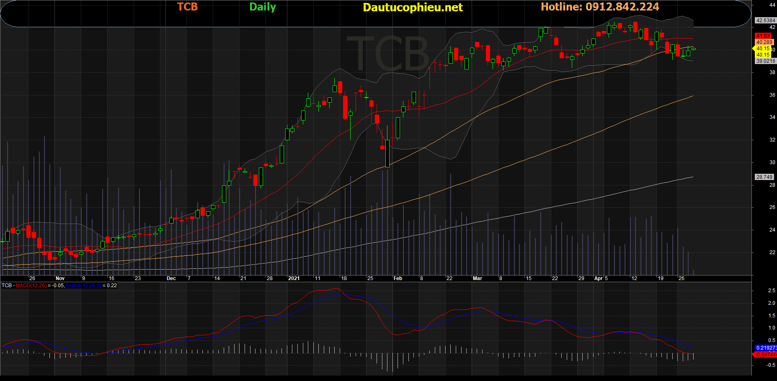
Task: Select the blue 0.219273 signal value tag
Action: 766,348
